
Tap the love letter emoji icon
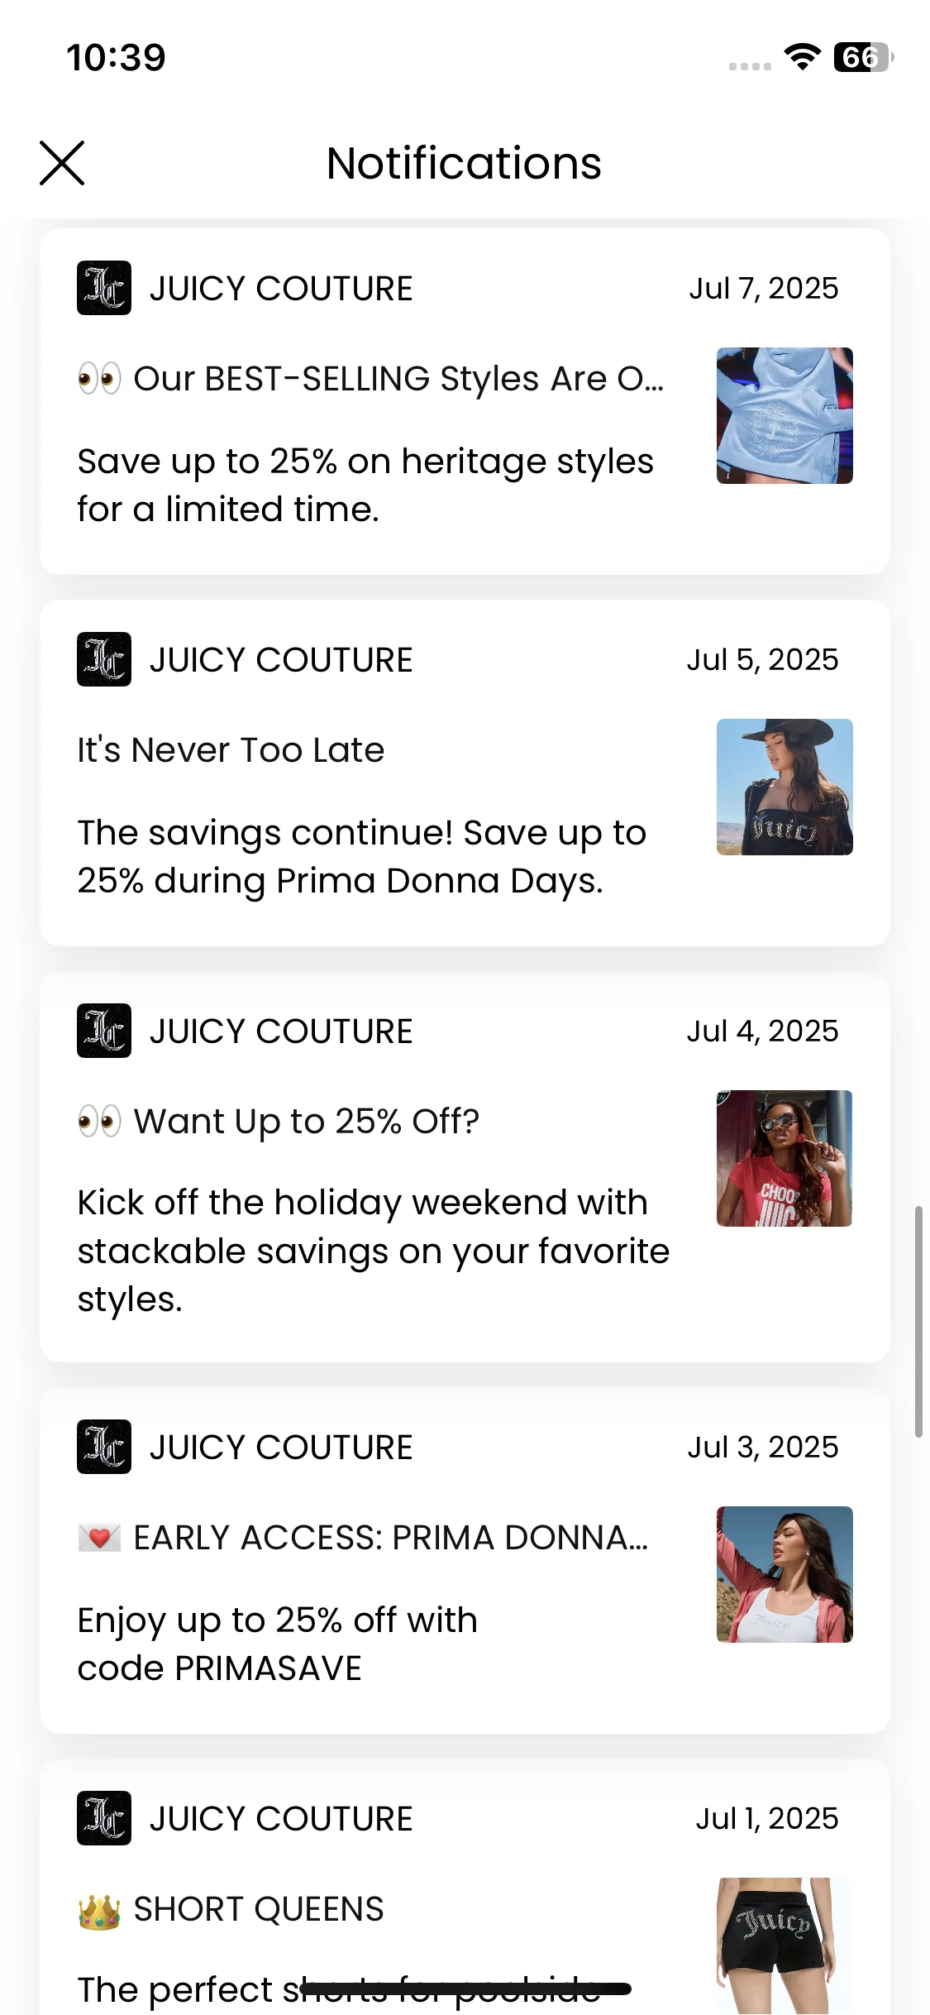pyautogui.click(x=99, y=1538)
